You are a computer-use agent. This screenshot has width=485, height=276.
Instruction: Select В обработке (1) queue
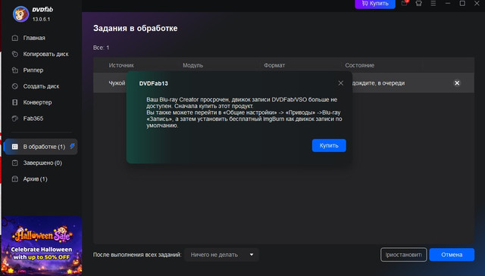(41, 147)
